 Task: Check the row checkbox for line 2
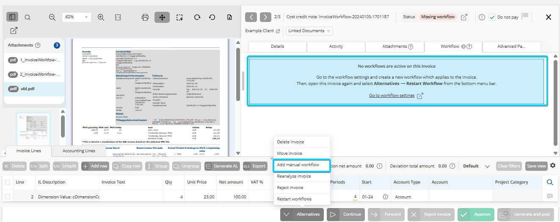pos(8,197)
